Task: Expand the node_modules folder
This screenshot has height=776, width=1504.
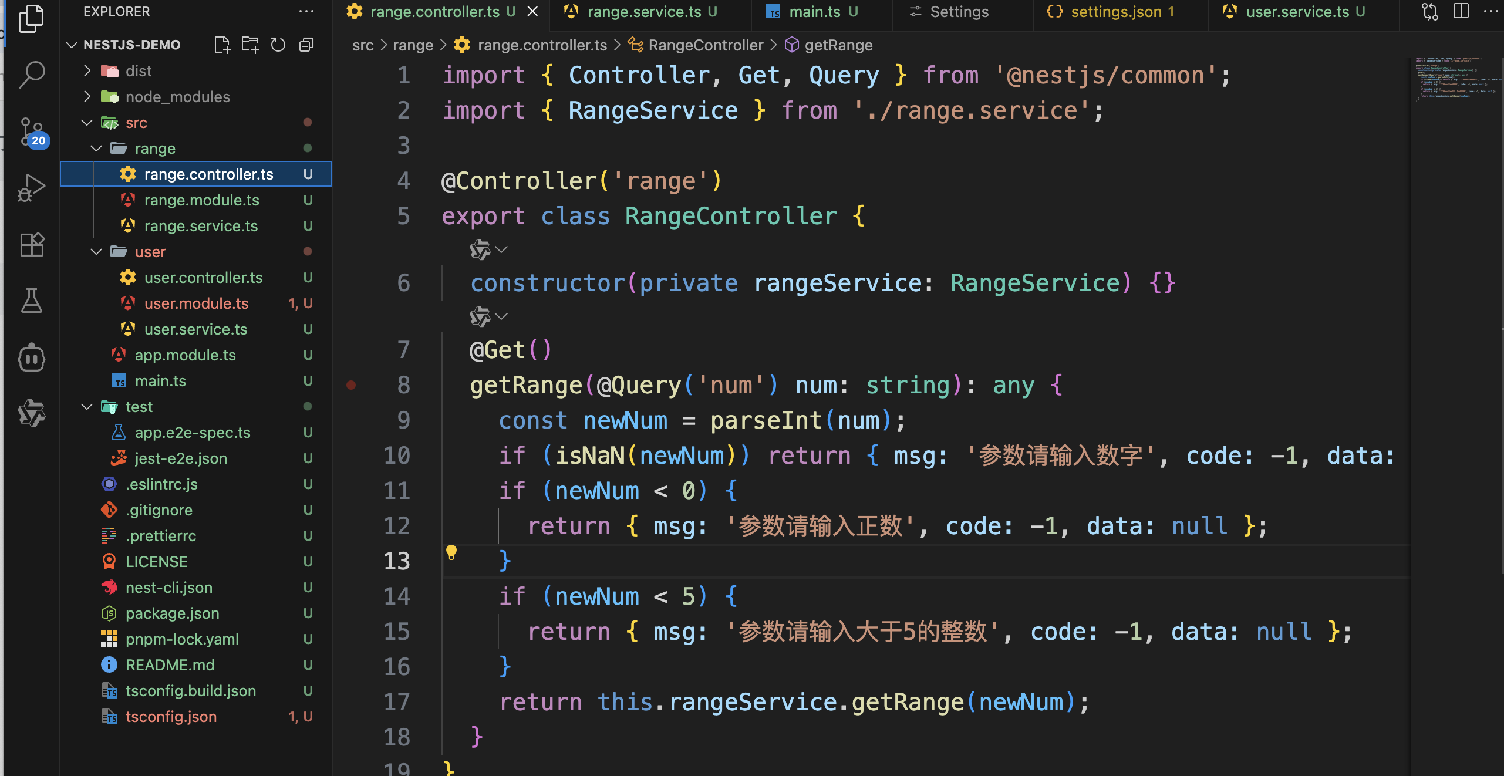Action: (177, 97)
